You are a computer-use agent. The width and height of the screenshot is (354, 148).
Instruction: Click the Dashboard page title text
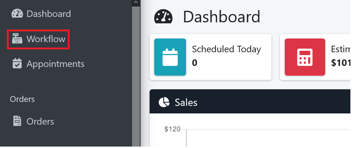pyautogui.click(x=221, y=17)
